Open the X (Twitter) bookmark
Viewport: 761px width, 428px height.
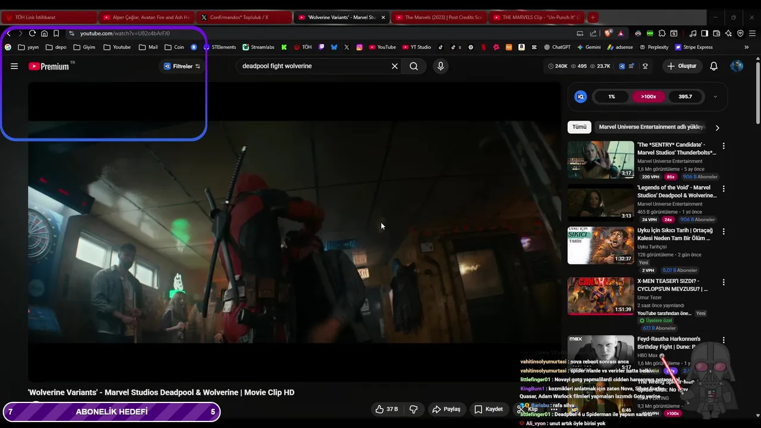pos(347,47)
